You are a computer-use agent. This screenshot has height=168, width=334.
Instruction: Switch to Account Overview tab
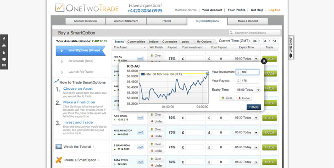tap(85, 21)
